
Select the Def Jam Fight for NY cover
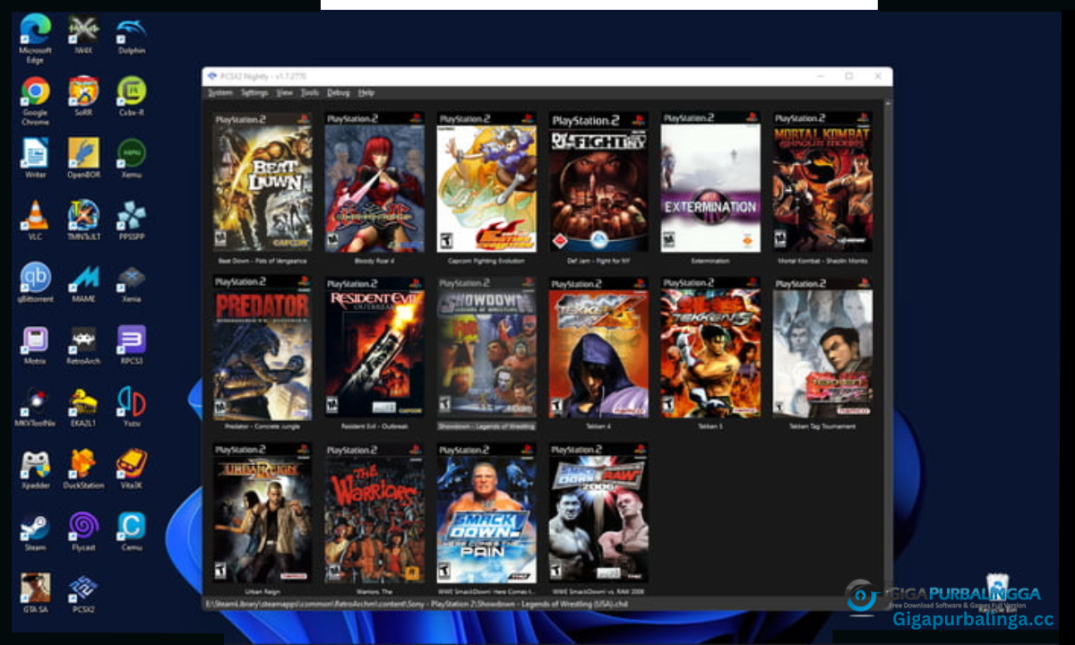pyautogui.click(x=598, y=182)
